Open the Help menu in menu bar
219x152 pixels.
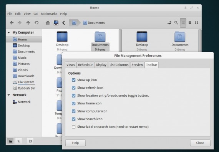(63, 14)
